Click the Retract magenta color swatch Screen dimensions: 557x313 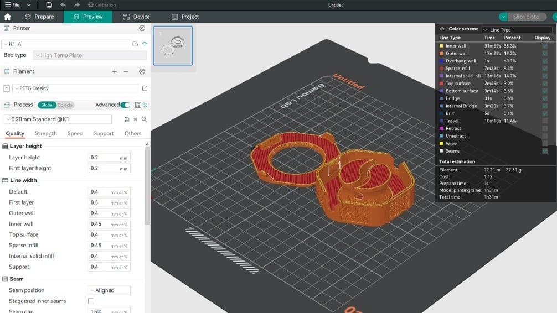(441, 128)
